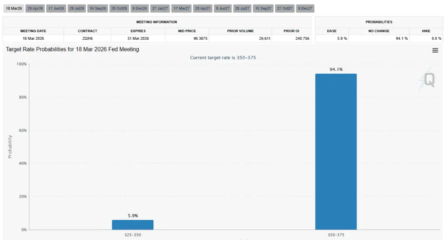Click the ZQH6 contract cell
Image resolution: width=447 pixels, height=240 pixels.
(x=87, y=38)
